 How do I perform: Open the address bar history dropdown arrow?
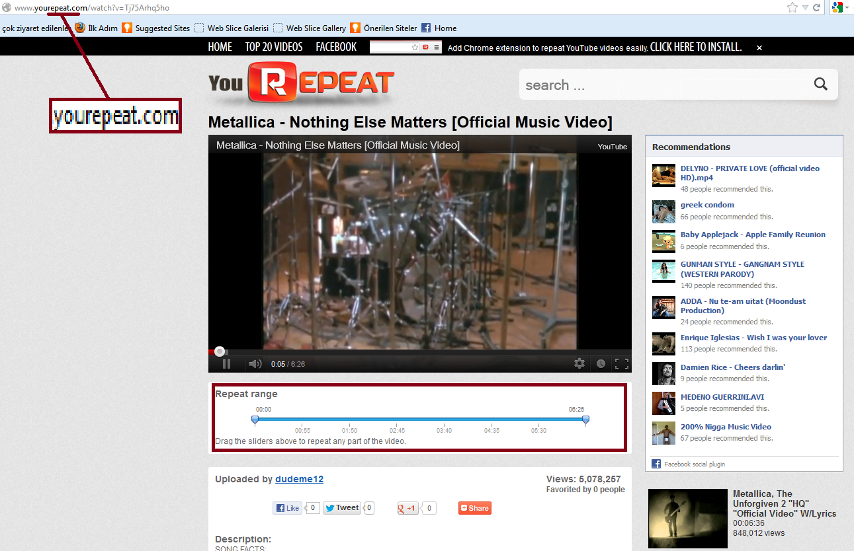pos(805,8)
